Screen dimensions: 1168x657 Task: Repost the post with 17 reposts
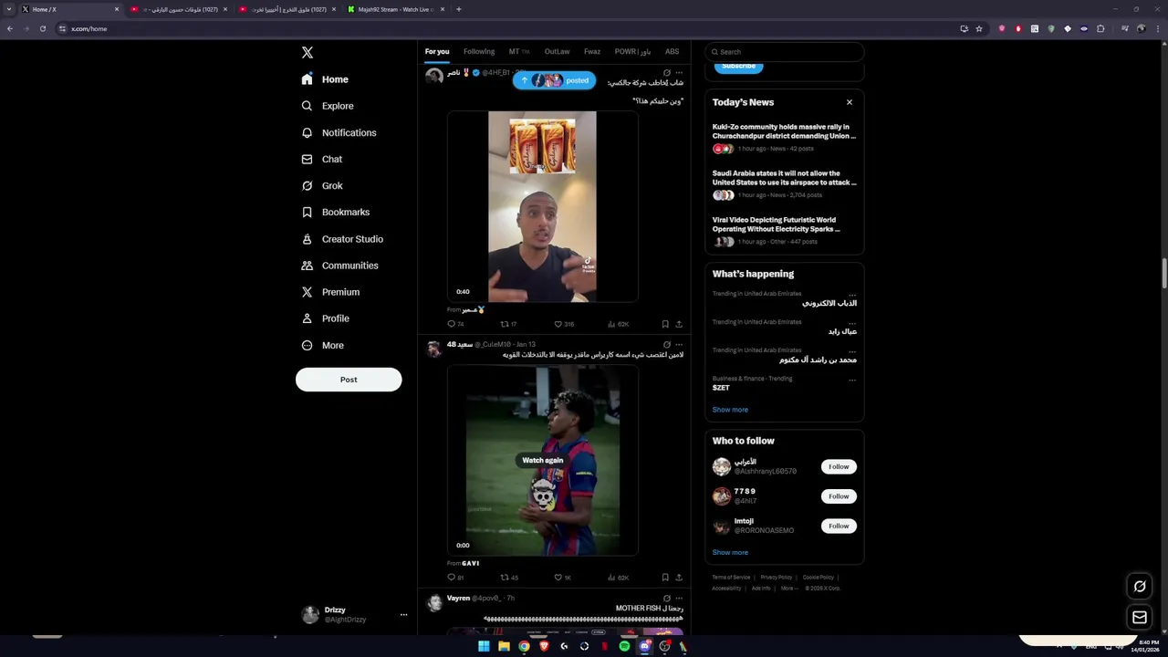pos(508,324)
